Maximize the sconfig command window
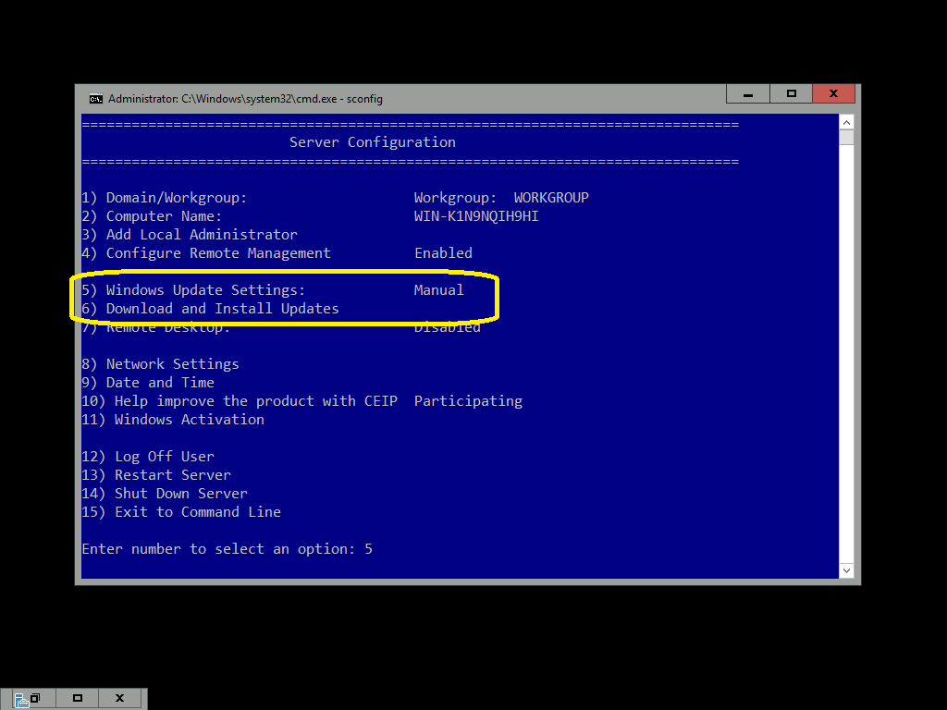The image size is (947, 710). [x=792, y=93]
